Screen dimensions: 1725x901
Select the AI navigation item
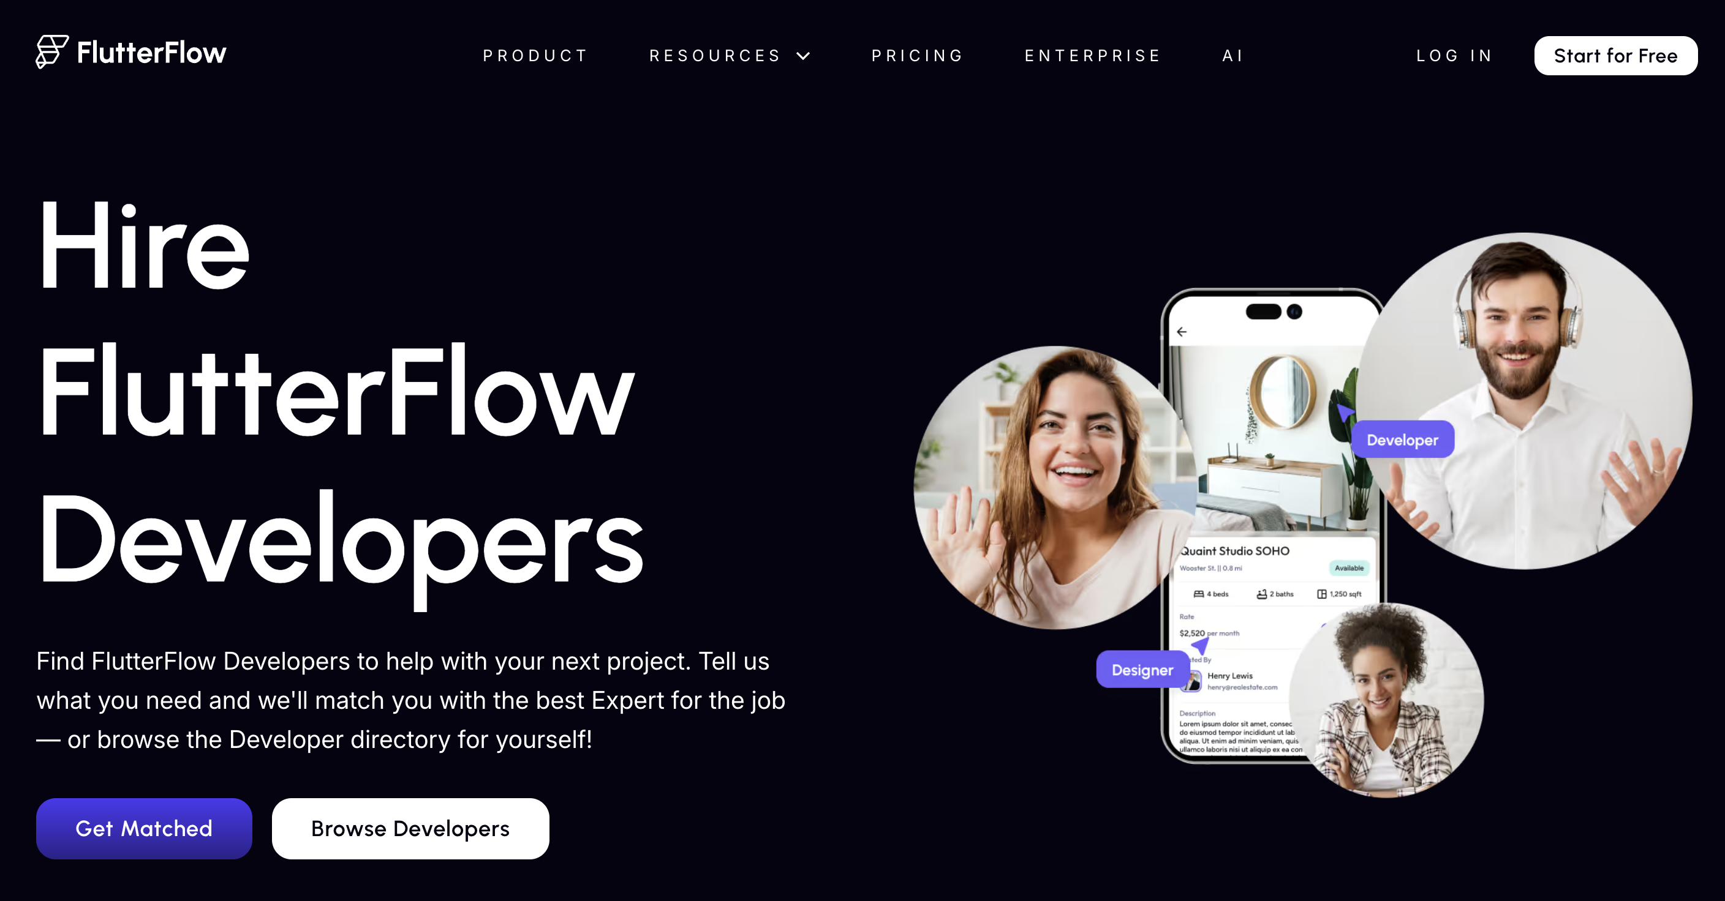[1231, 54]
